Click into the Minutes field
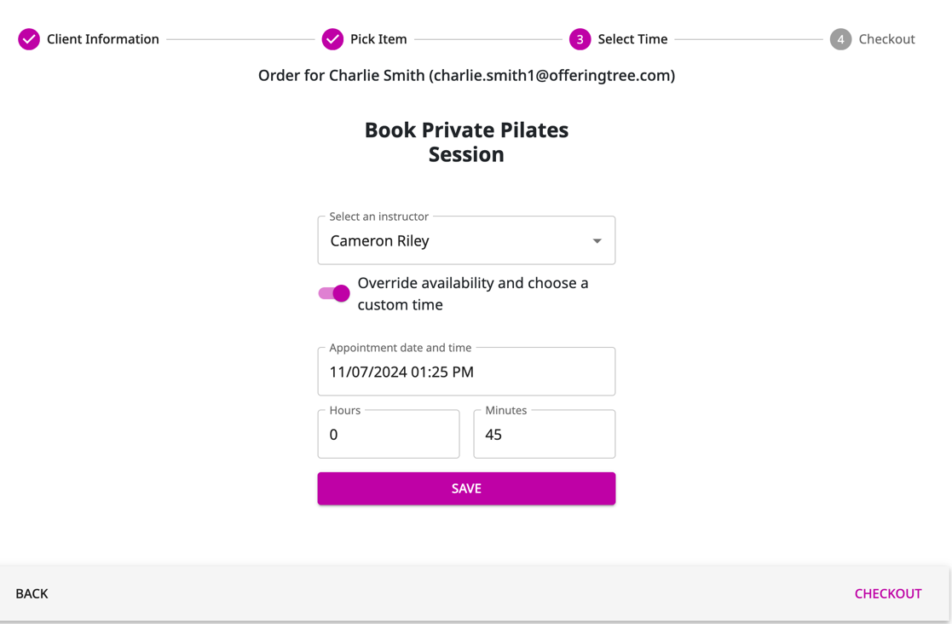 [544, 435]
